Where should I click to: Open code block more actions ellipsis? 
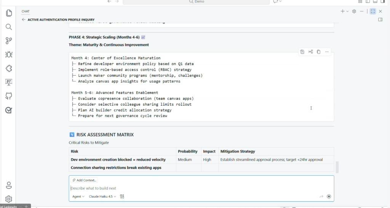coord(327,52)
